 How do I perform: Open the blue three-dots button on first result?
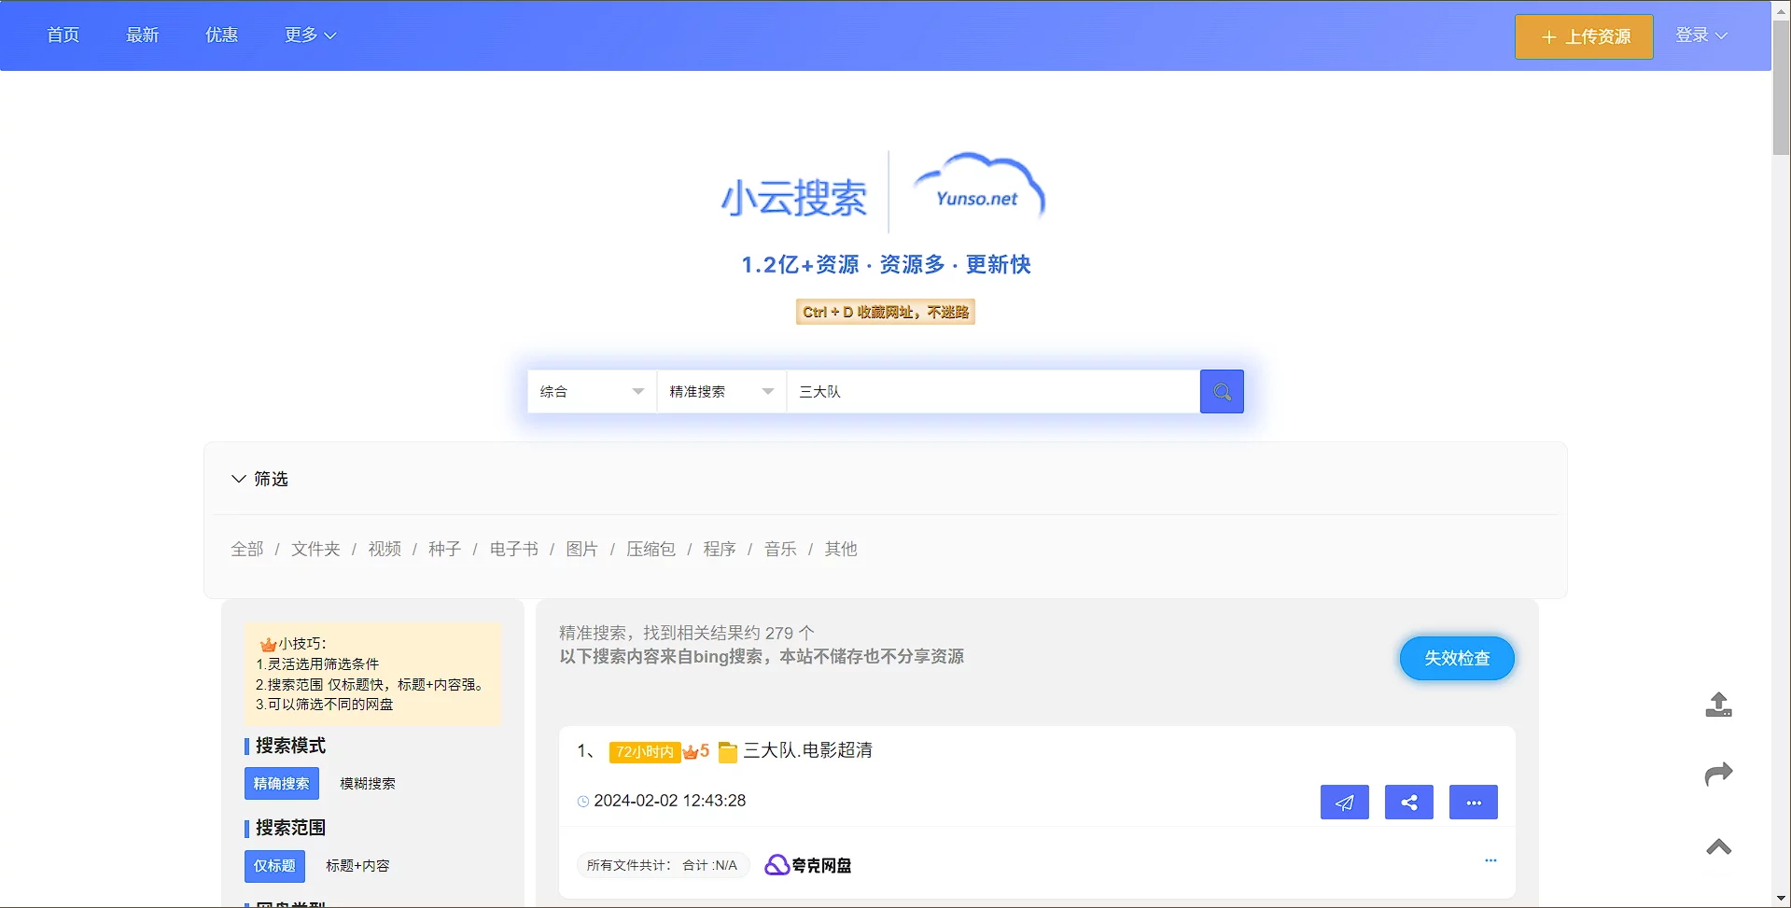tap(1473, 803)
